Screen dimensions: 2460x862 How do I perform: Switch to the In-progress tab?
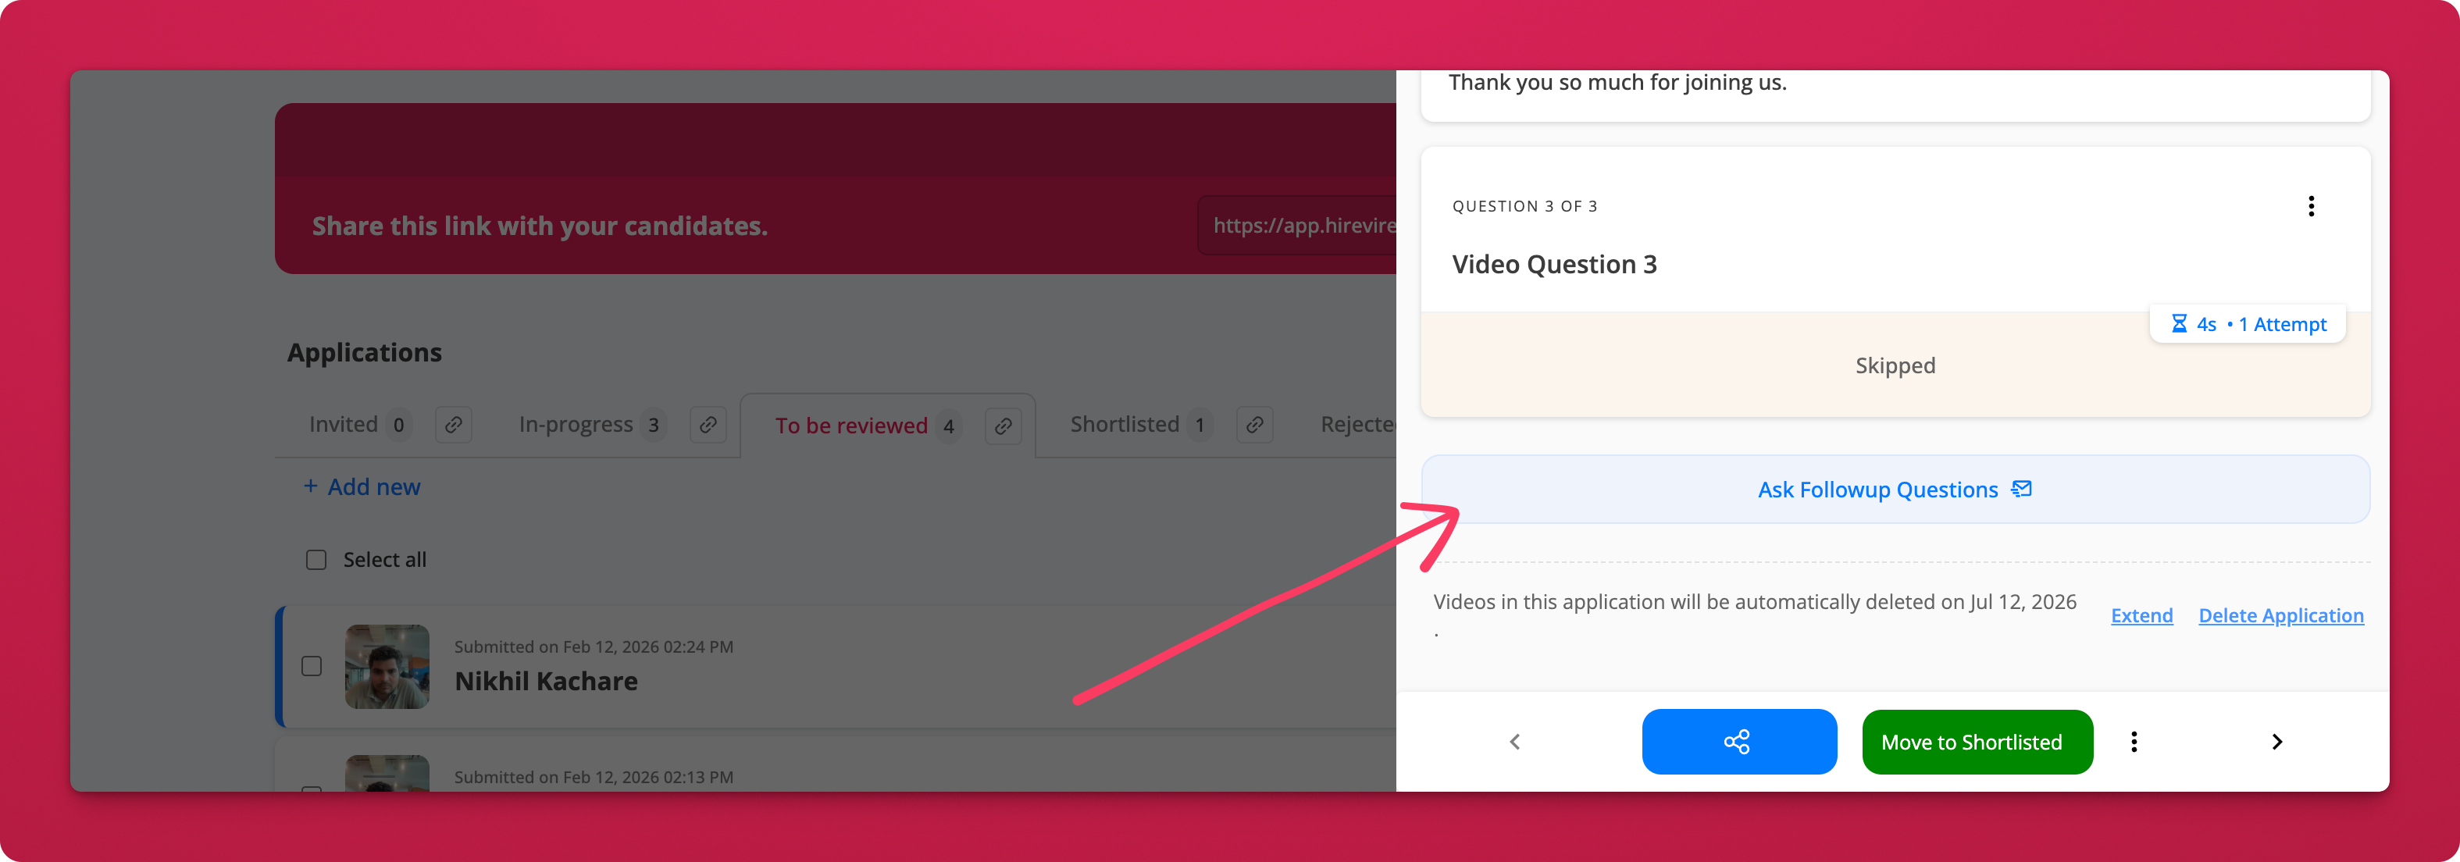point(576,425)
